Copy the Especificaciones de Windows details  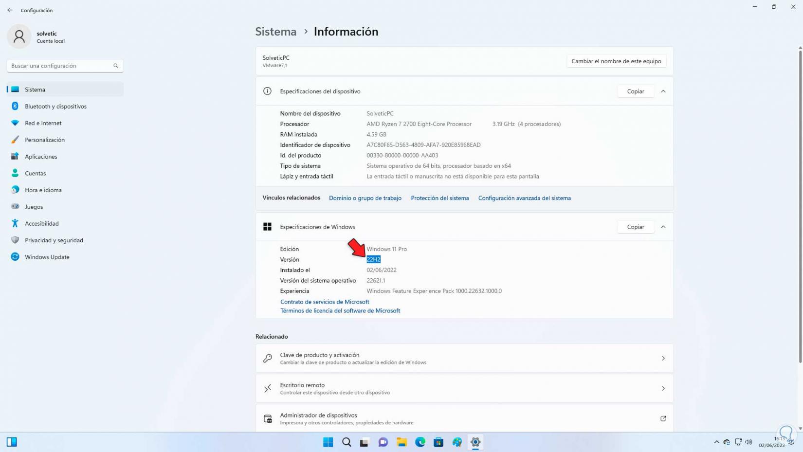click(x=636, y=227)
